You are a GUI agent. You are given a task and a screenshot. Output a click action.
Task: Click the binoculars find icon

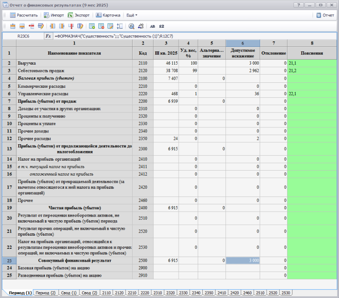tap(131, 26)
